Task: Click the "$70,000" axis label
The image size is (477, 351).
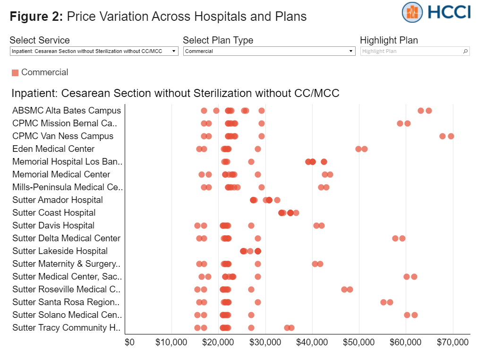Action: [x=453, y=342]
